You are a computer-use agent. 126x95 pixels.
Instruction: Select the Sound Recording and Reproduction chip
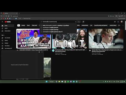point(101,25)
